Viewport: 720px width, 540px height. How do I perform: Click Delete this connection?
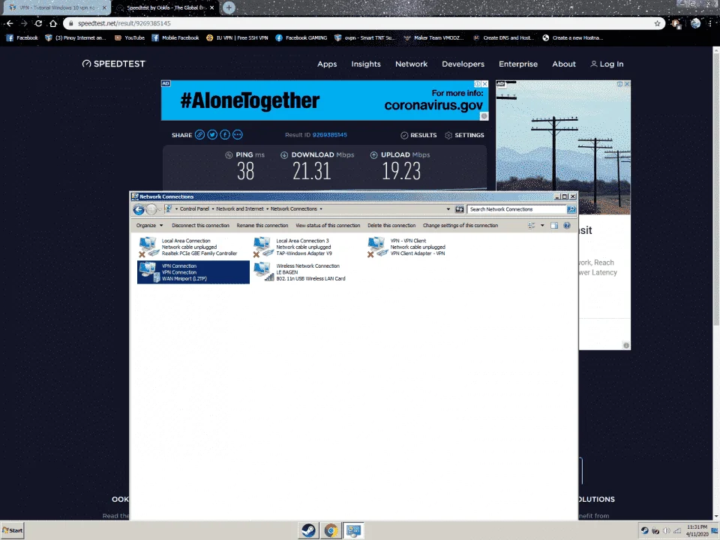click(391, 226)
